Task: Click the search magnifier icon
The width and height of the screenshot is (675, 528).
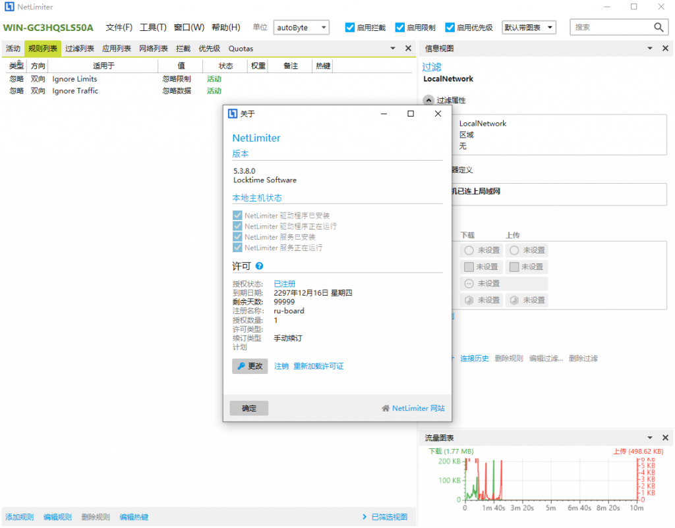Action: (x=659, y=27)
